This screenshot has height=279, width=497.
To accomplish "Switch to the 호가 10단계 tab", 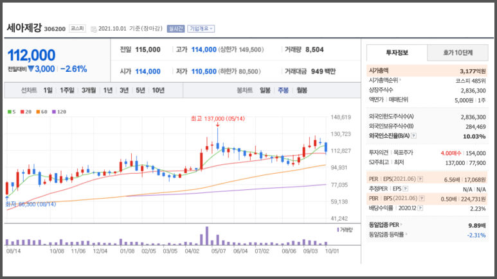I will (458, 53).
